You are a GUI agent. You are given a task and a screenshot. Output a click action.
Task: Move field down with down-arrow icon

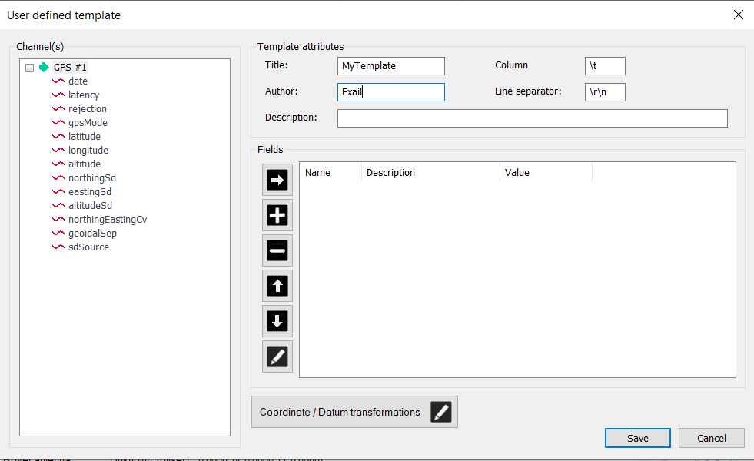pyautogui.click(x=277, y=321)
